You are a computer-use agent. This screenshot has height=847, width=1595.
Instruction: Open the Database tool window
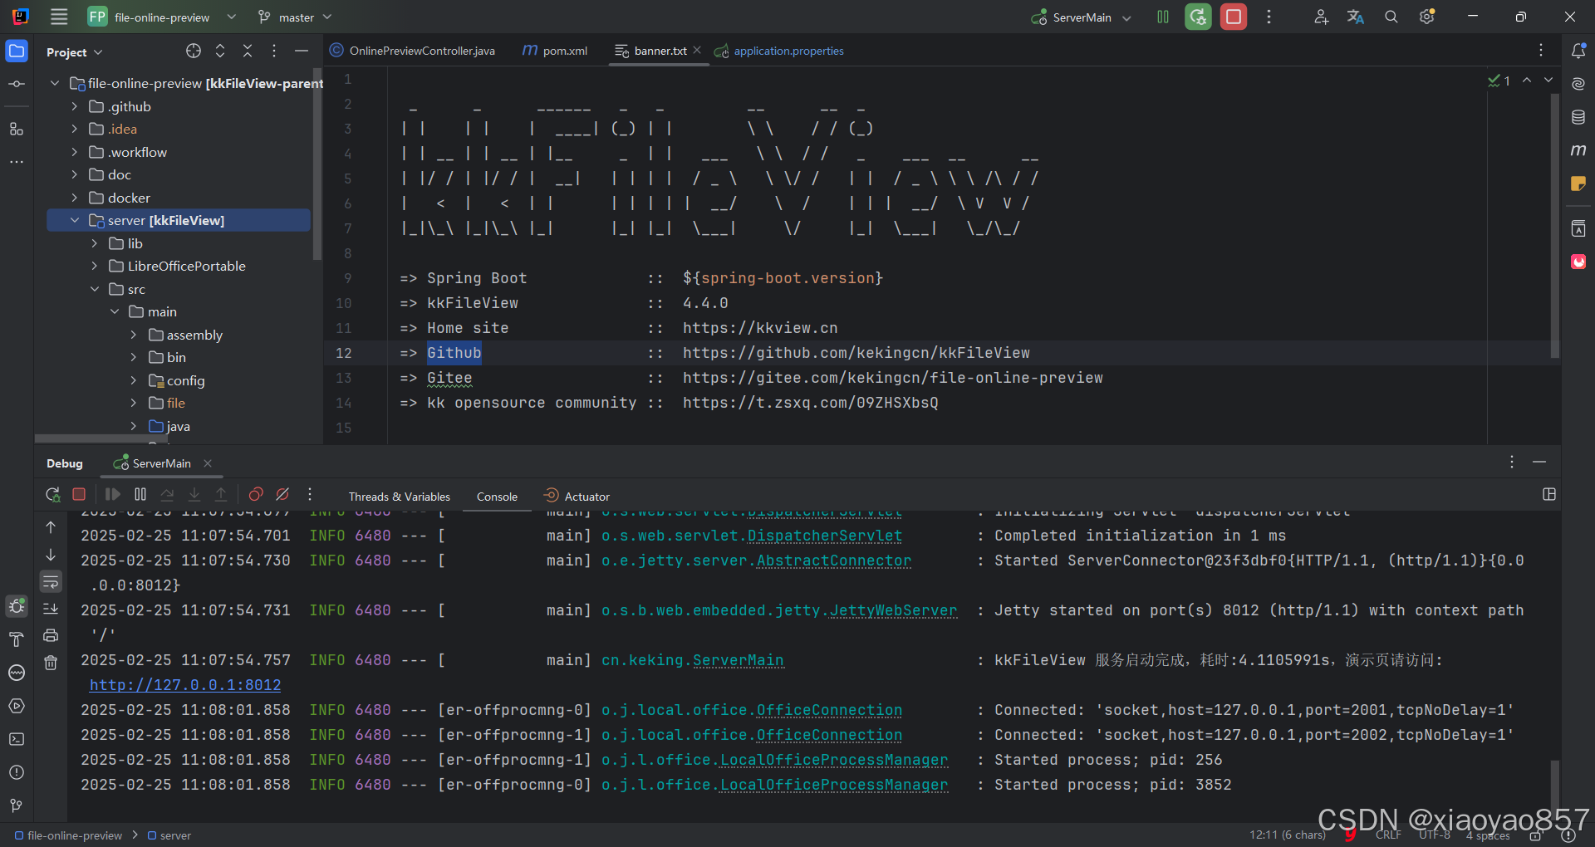pos(1578,117)
